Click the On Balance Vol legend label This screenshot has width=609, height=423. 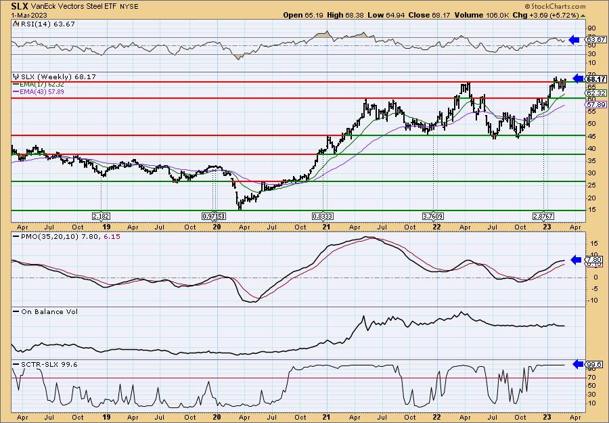click(x=49, y=311)
